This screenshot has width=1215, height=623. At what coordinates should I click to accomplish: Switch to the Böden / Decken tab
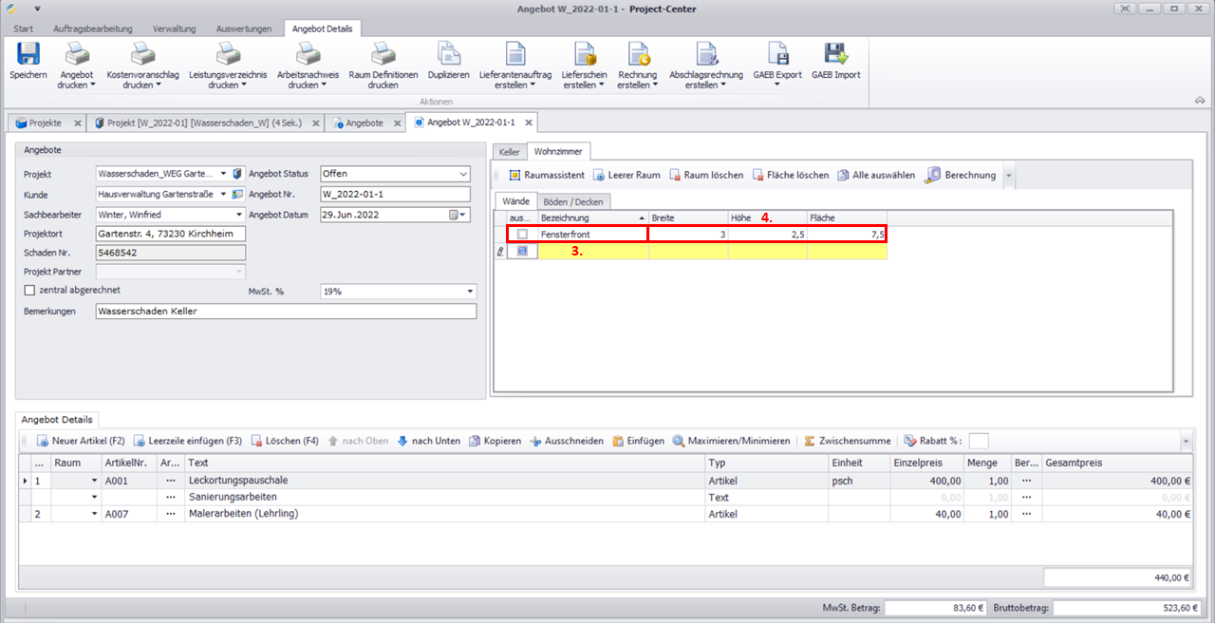pyautogui.click(x=573, y=201)
